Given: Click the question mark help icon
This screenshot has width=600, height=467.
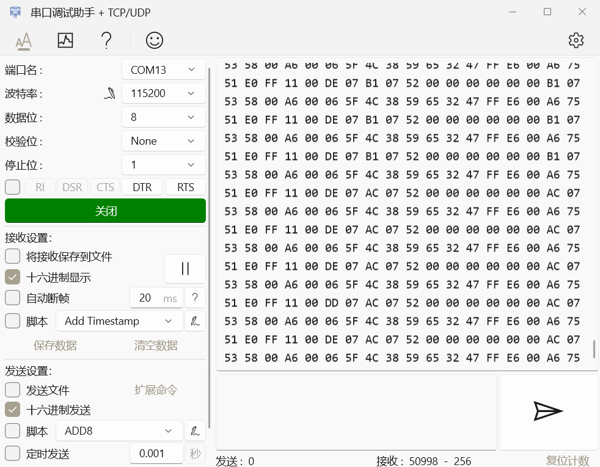Looking at the screenshot, I should (106, 41).
